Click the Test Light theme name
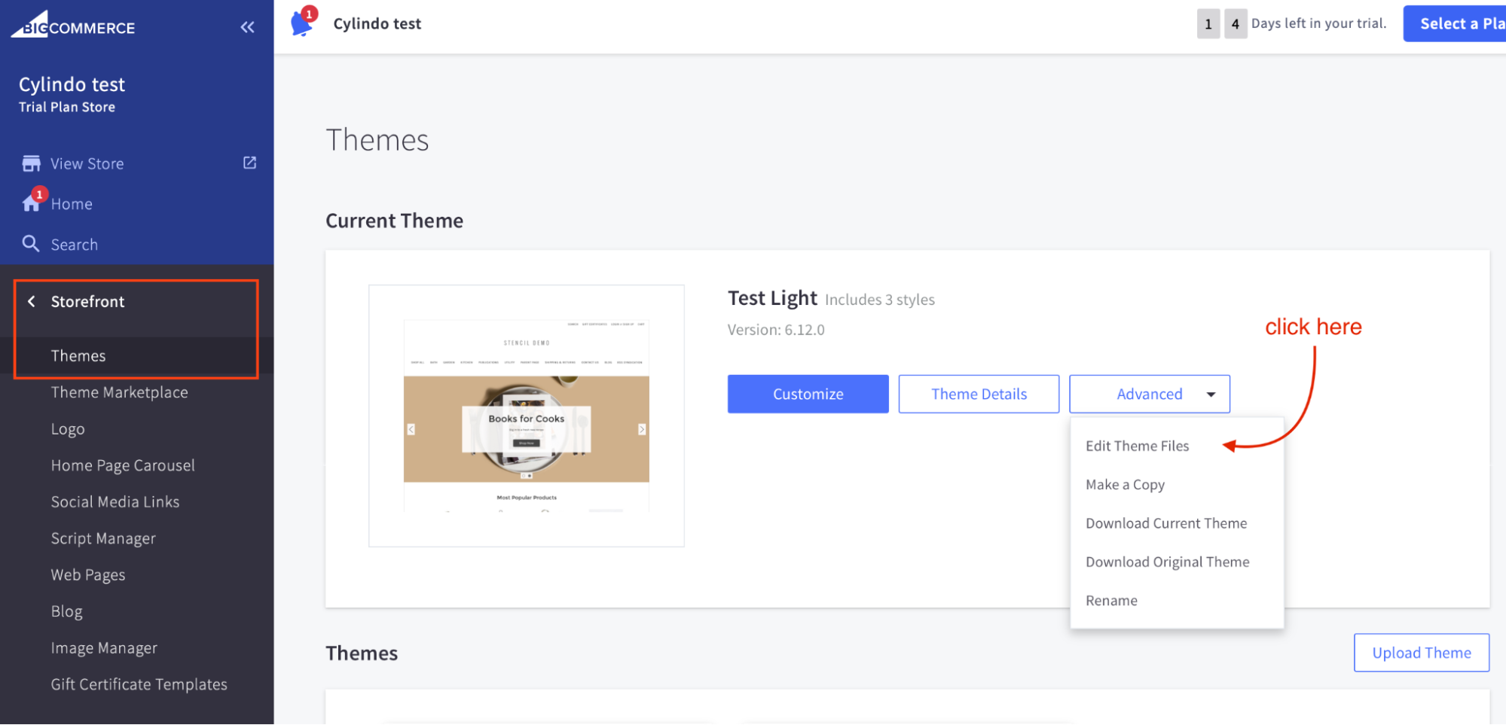 772,298
